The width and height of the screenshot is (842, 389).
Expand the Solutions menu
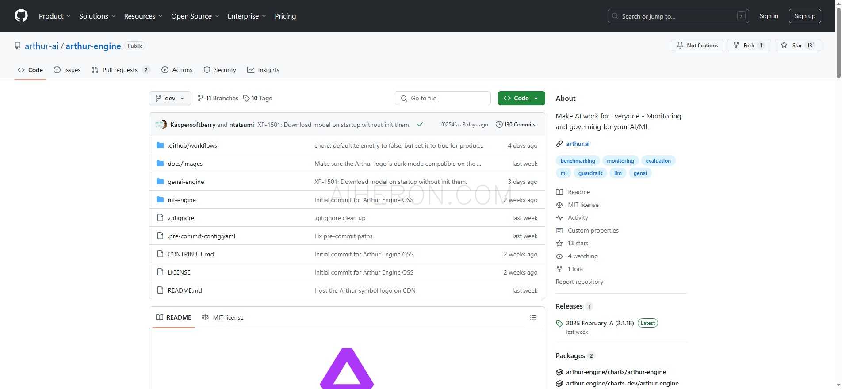[x=98, y=16]
